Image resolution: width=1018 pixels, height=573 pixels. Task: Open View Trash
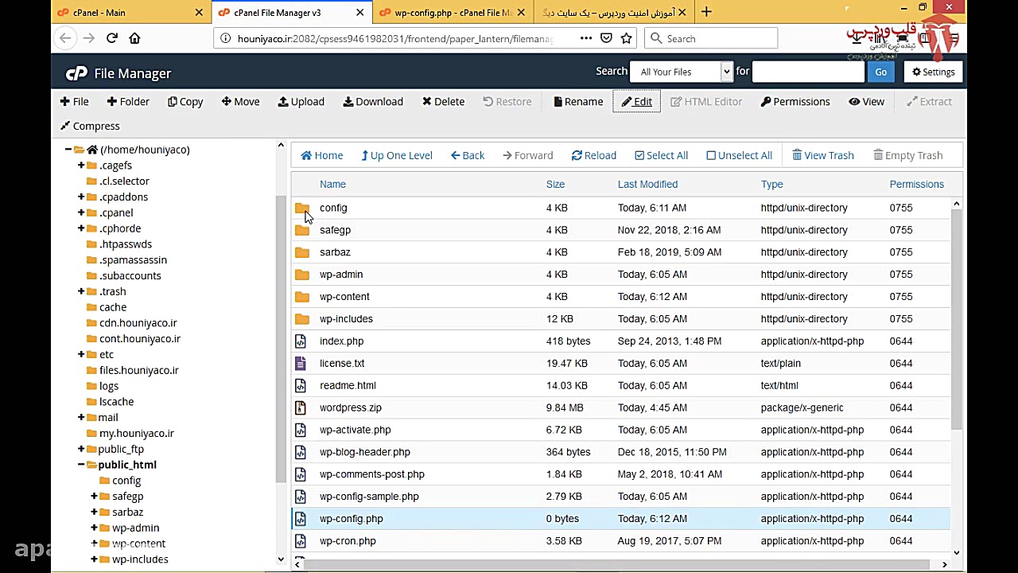(x=822, y=155)
